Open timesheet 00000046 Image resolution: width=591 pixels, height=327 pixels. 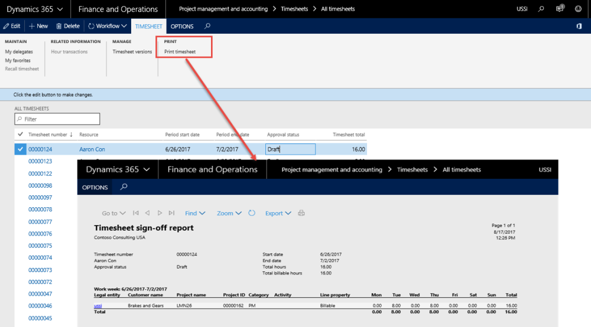coord(40,306)
